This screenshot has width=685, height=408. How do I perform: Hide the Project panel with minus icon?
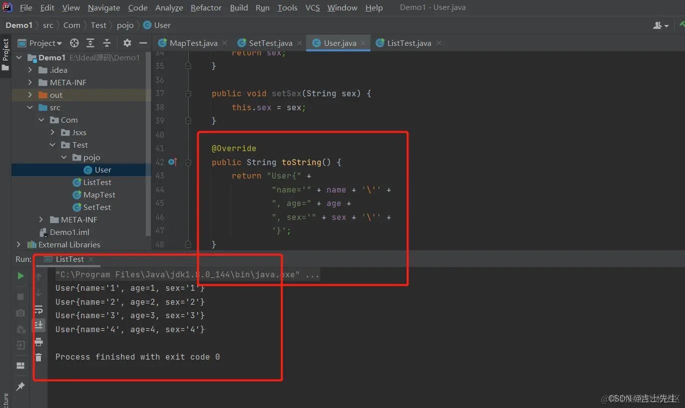pyautogui.click(x=143, y=43)
